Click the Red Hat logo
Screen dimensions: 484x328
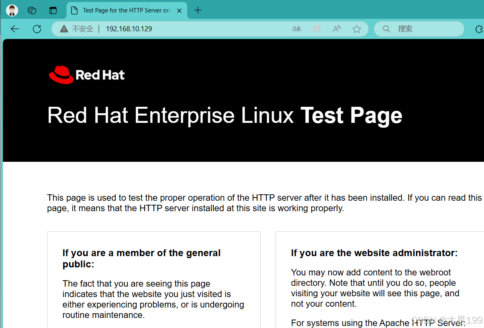tap(87, 75)
